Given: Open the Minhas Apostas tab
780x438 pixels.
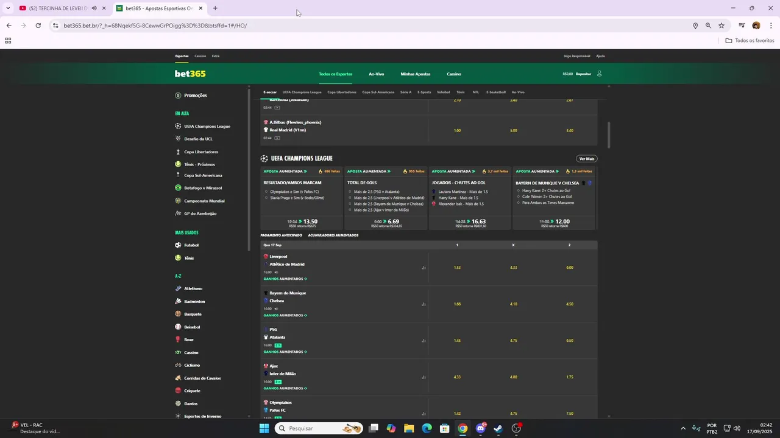Looking at the screenshot, I should (416, 74).
